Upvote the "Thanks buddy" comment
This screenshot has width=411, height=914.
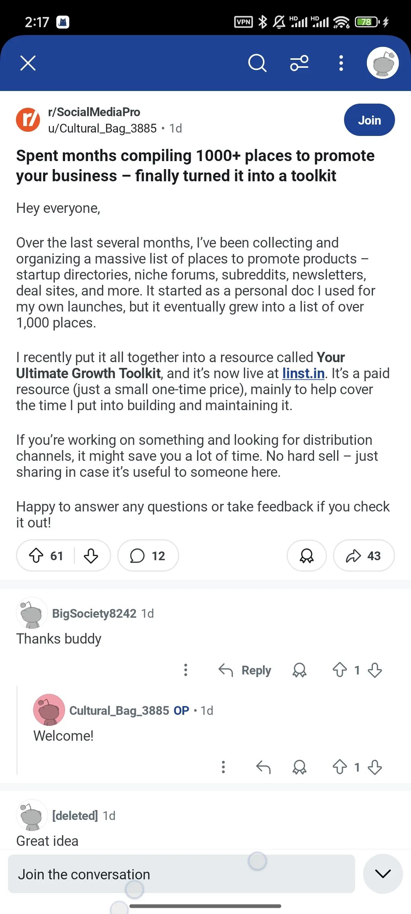coord(339,670)
